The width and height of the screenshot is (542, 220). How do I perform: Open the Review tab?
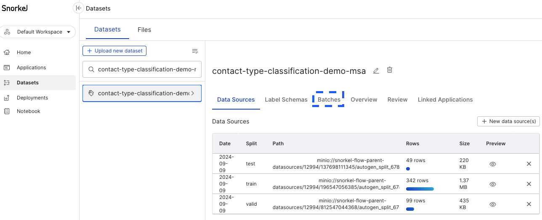[398, 100]
